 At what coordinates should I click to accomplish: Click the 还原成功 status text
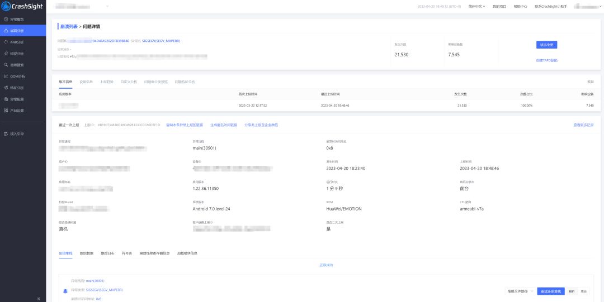pos(326,265)
